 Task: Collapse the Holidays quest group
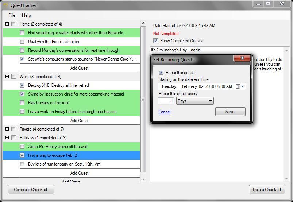click(x=7, y=137)
